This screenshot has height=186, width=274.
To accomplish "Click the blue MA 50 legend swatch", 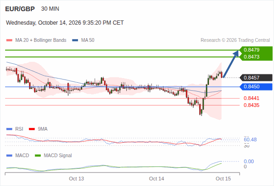I will [75, 40].
